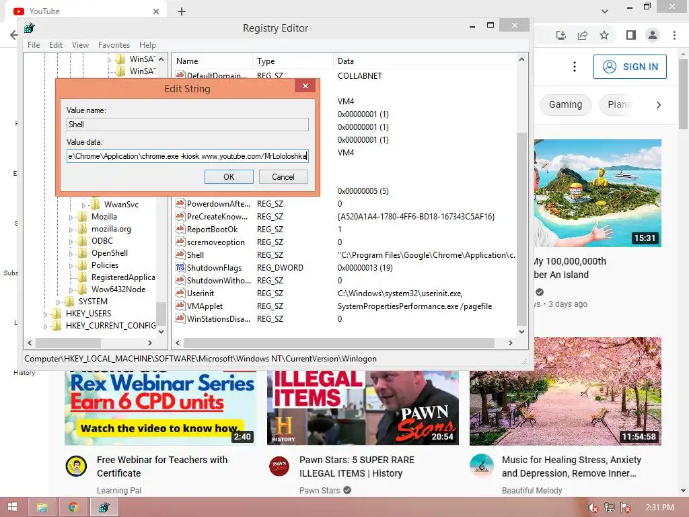Open the island video thumbnail
This screenshot has height=517, width=689.
pyautogui.click(x=597, y=193)
